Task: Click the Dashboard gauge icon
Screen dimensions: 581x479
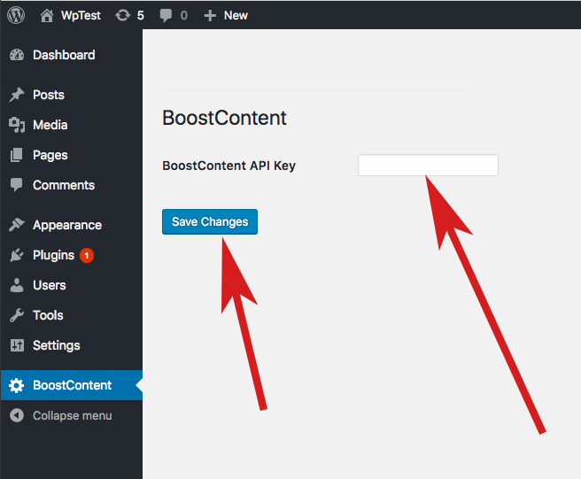Action: click(x=17, y=55)
